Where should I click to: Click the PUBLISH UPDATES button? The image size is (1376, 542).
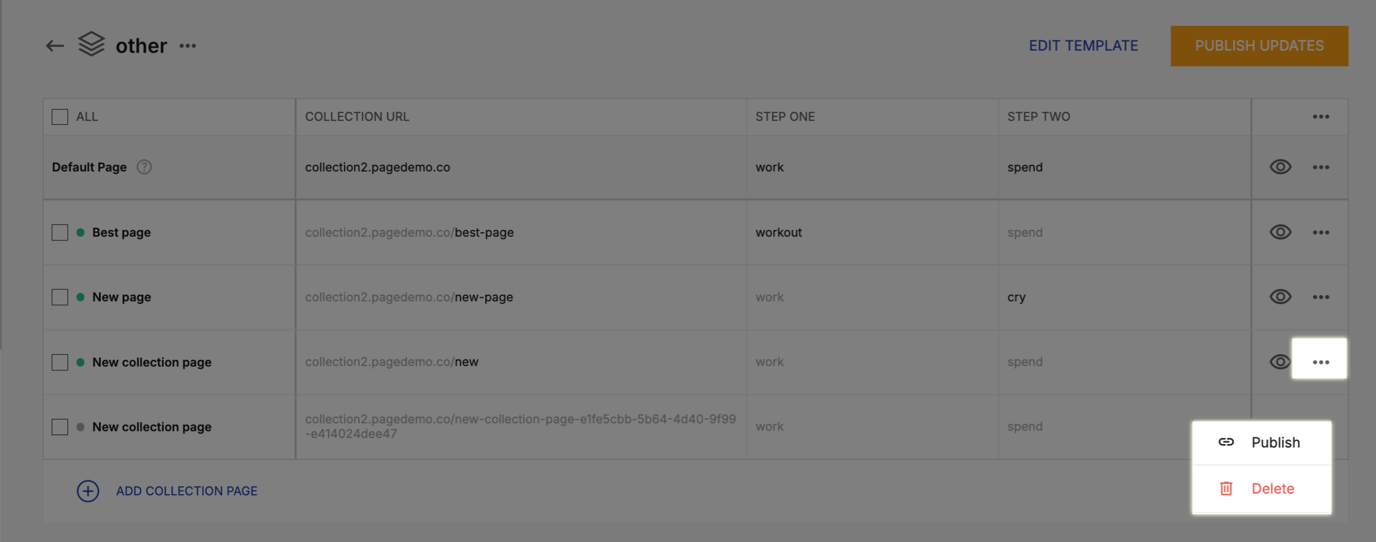click(x=1260, y=45)
